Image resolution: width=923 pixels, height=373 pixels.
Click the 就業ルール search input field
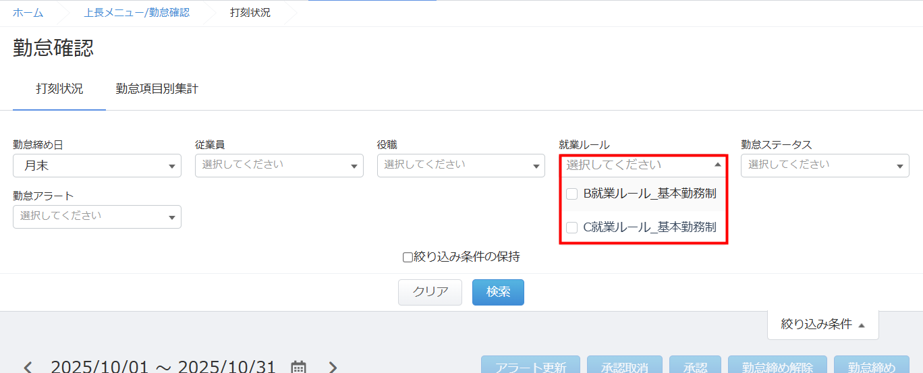[634, 165]
